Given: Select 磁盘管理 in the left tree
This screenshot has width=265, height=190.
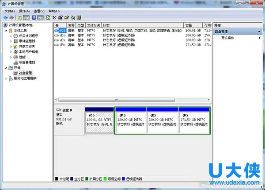Looking at the screenshot, I should tap(25, 73).
